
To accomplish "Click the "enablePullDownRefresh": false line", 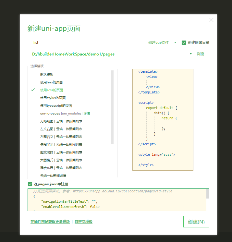I will pos(70,207).
